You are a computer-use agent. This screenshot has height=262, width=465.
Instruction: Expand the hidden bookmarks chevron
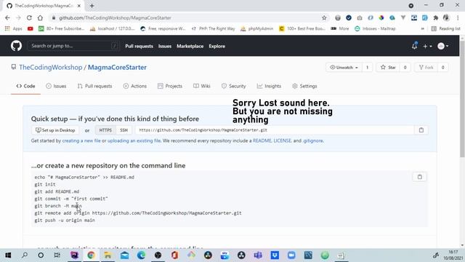(x=422, y=28)
